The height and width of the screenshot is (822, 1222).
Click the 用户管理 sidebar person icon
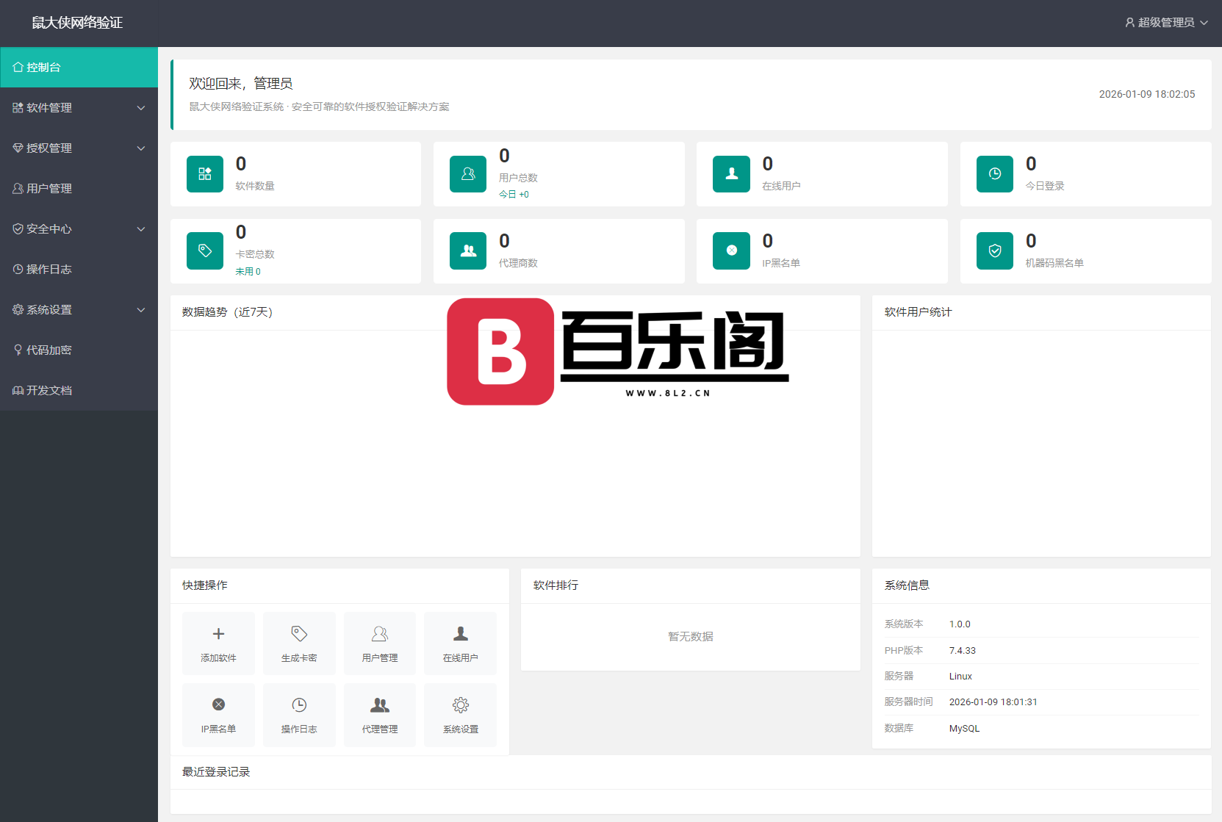click(18, 188)
